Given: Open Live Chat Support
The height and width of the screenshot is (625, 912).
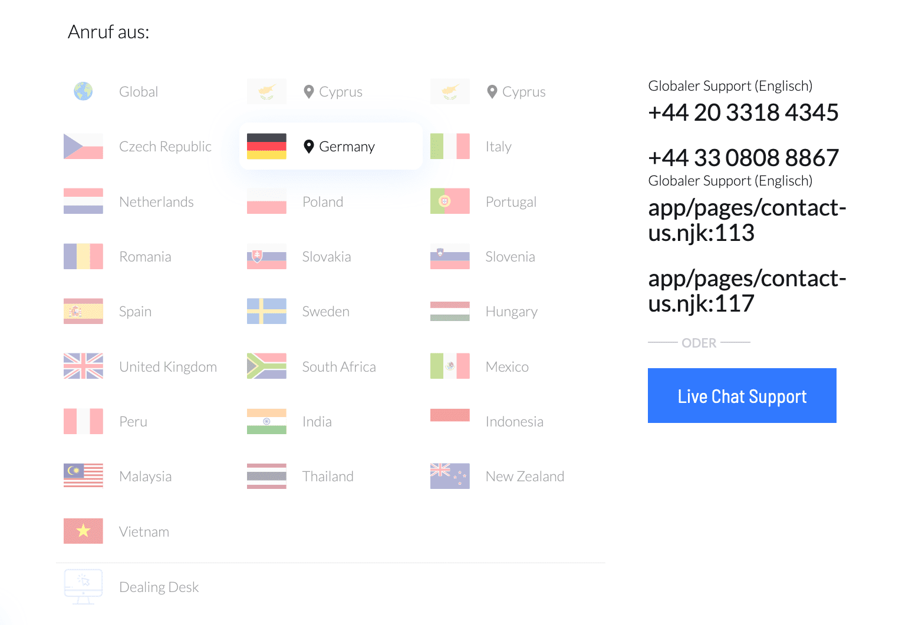Looking at the screenshot, I should pyautogui.click(x=742, y=396).
